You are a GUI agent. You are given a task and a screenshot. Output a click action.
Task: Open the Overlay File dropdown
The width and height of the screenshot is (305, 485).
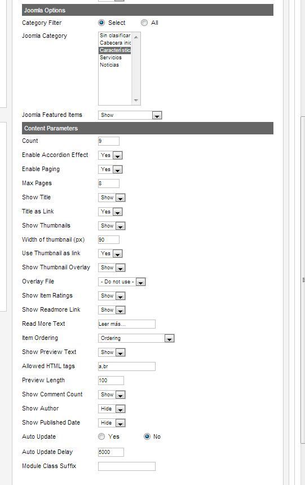coord(122,282)
